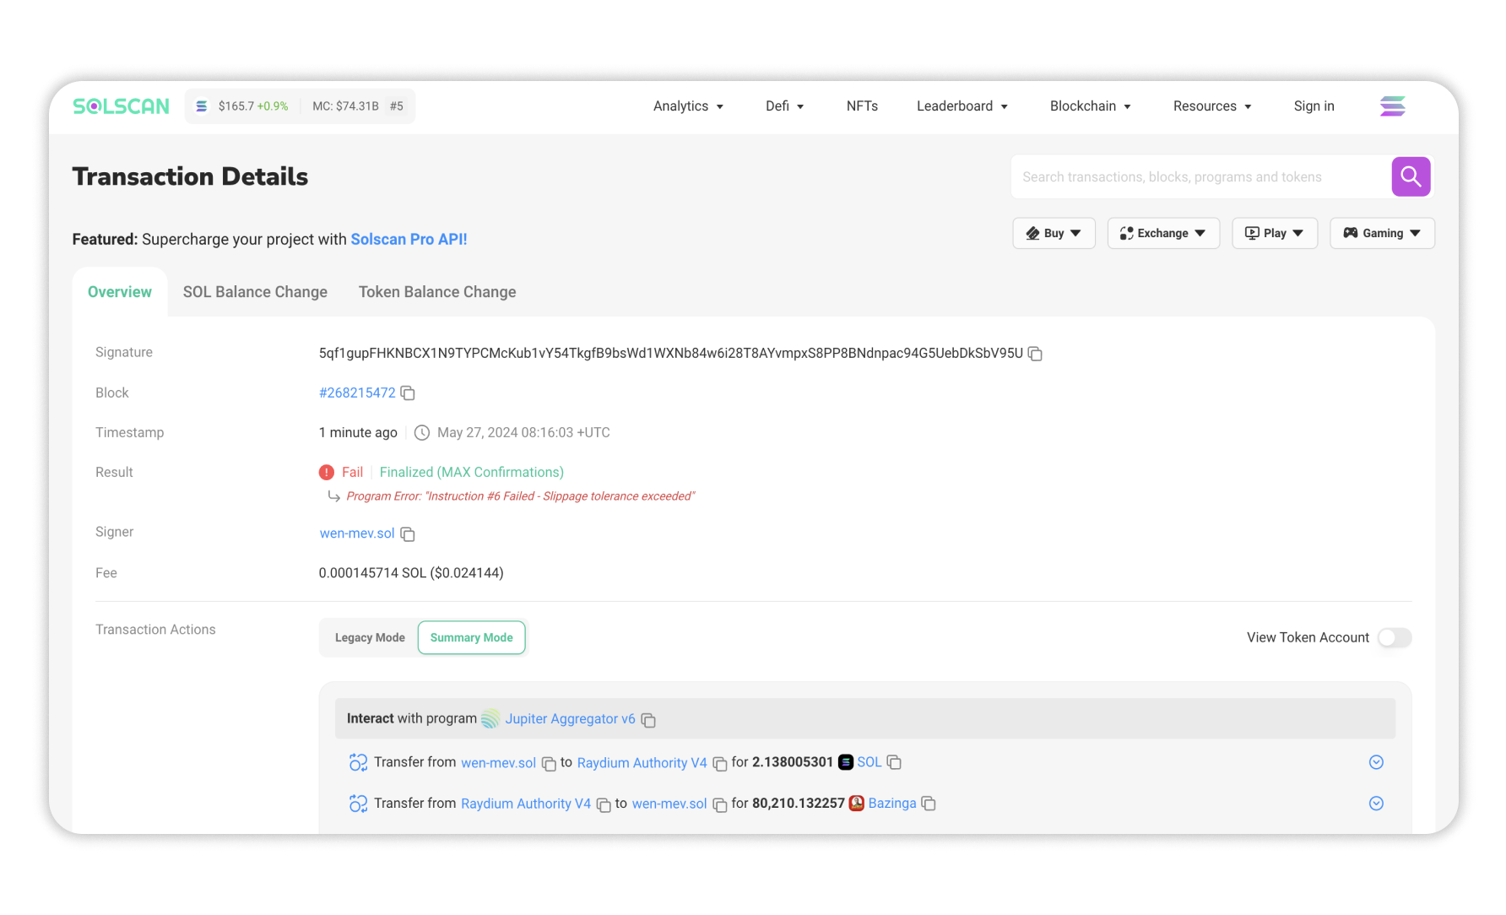Switch to SOL Balance Change tab

click(255, 292)
